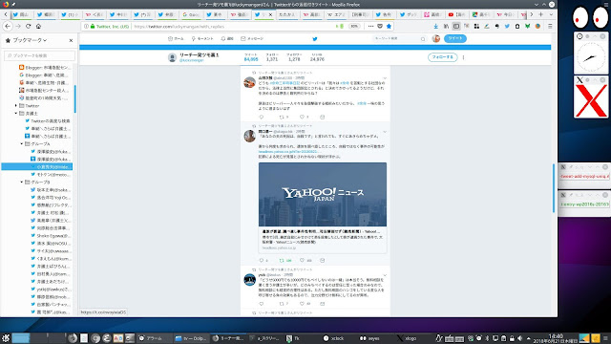Screen dimensions: 611x344
Task: Open the Shoko Egawa bookmark
Action: (51, 236)
